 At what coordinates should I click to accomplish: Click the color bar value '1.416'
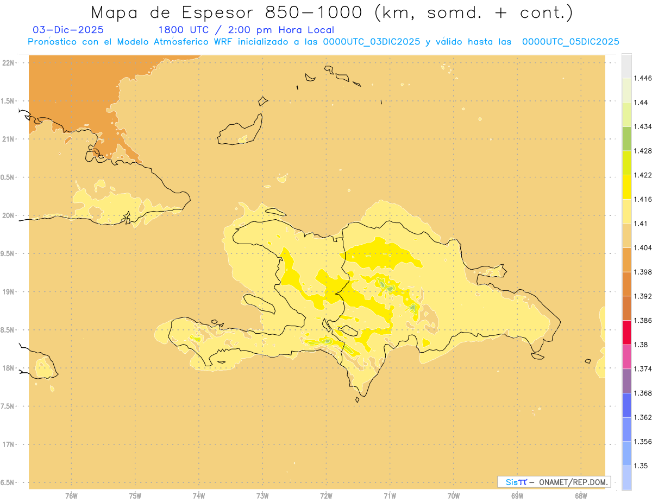(642, 199)
